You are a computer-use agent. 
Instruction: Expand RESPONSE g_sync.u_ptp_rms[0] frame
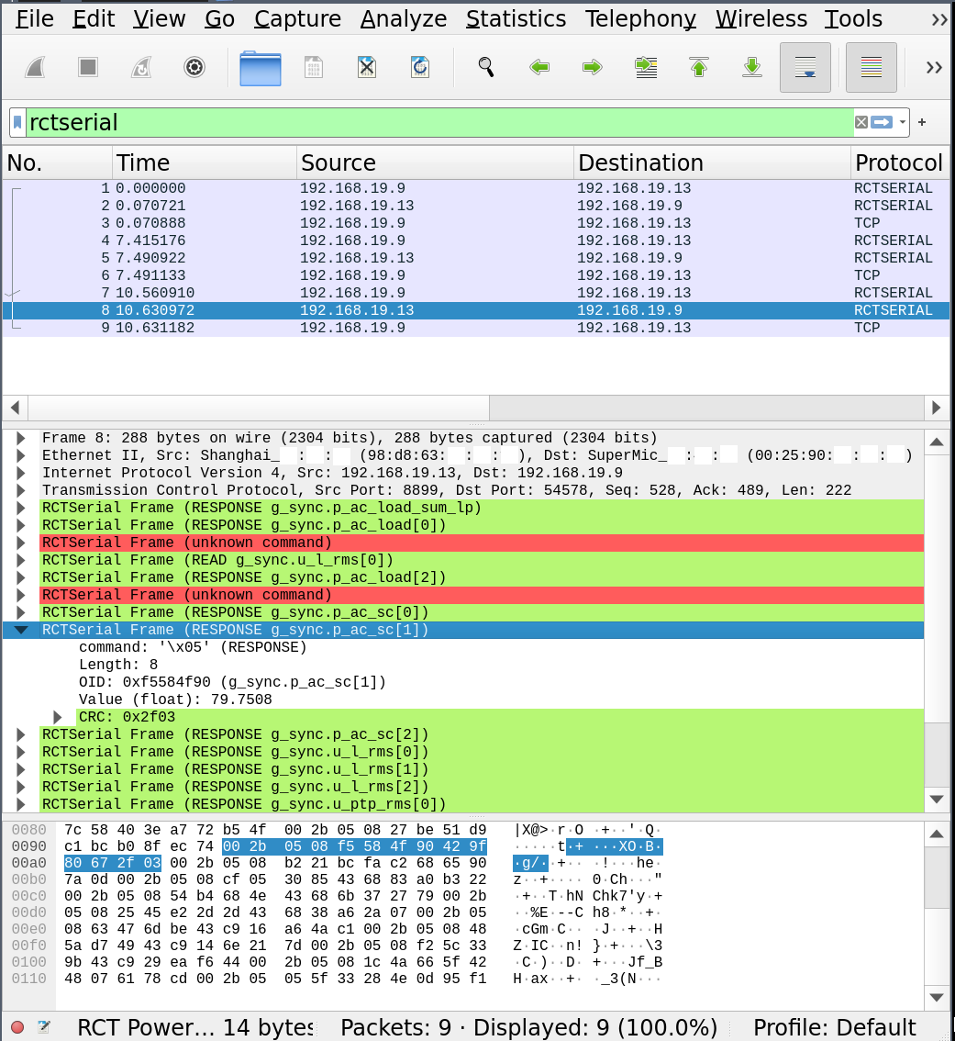tap(20, 805)
